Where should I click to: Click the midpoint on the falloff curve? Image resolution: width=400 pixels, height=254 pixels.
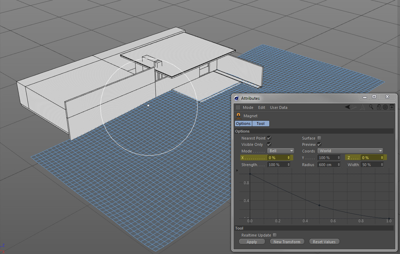click(x=319, y=205)
